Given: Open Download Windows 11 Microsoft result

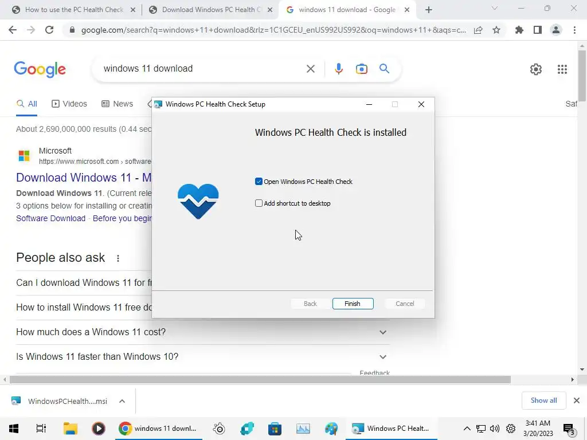Looking at the screenshot, I should pyautogui.click(x=84, y=178).
